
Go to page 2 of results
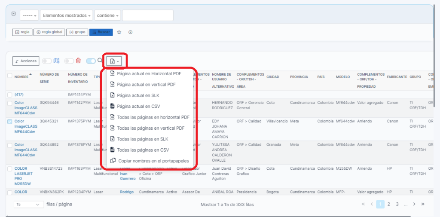388,205
